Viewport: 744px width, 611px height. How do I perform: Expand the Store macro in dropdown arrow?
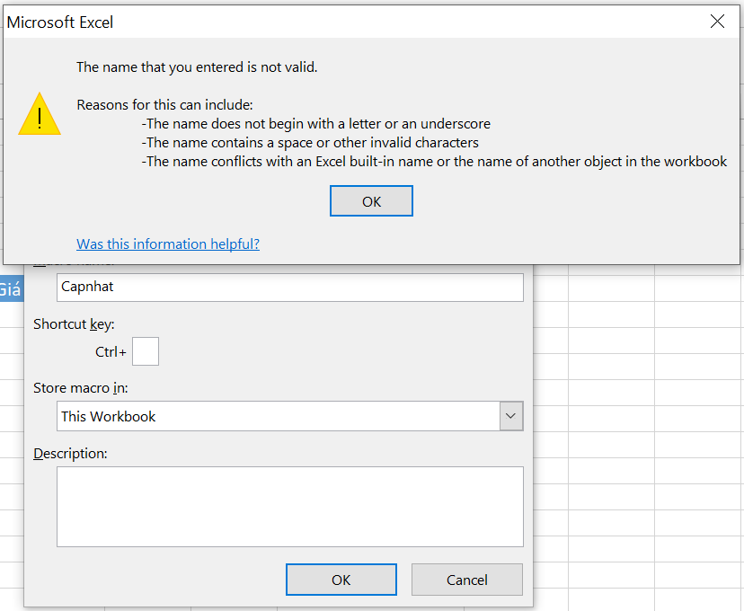(511, 416)
